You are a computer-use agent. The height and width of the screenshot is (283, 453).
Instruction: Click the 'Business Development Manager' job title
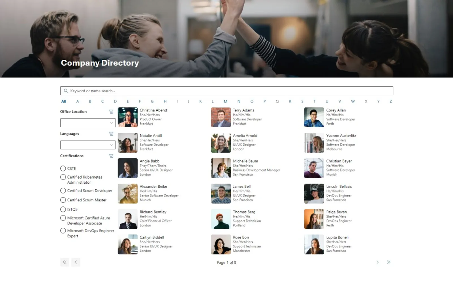[257, 170]
